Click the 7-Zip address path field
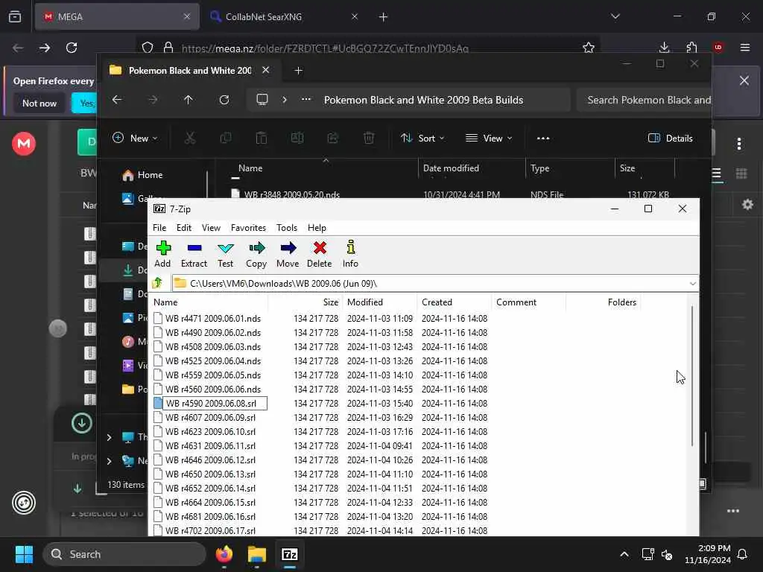763x572 pixels. click(430, 283)
